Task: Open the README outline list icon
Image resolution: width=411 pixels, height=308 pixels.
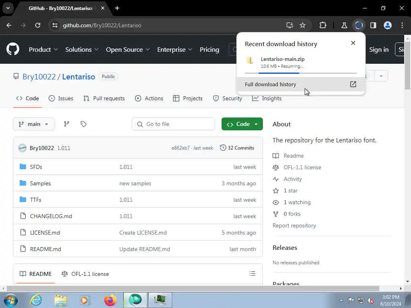Action: (x=252, y=274)
